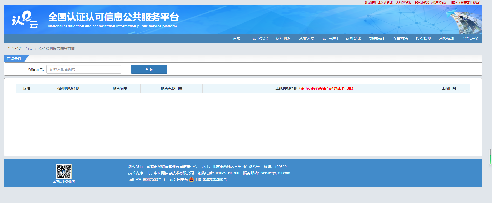Open the 认证规则 navigation item
Image resolution: width=492 pixels, height=203 pixels.
click(x=330, y=38)
